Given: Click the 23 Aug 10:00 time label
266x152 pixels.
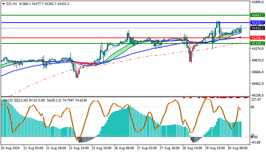Looking at the screenshot, I should [x=101, y=148].
